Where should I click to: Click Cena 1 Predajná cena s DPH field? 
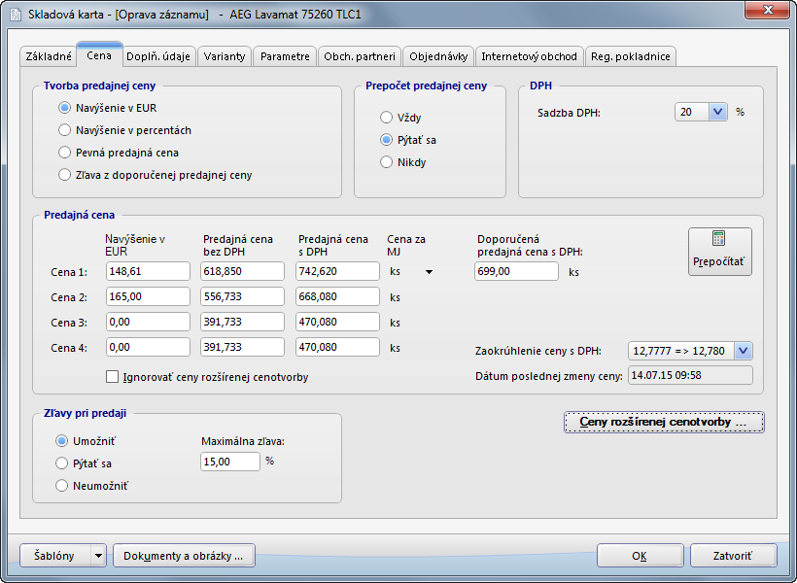coord(337,271)
